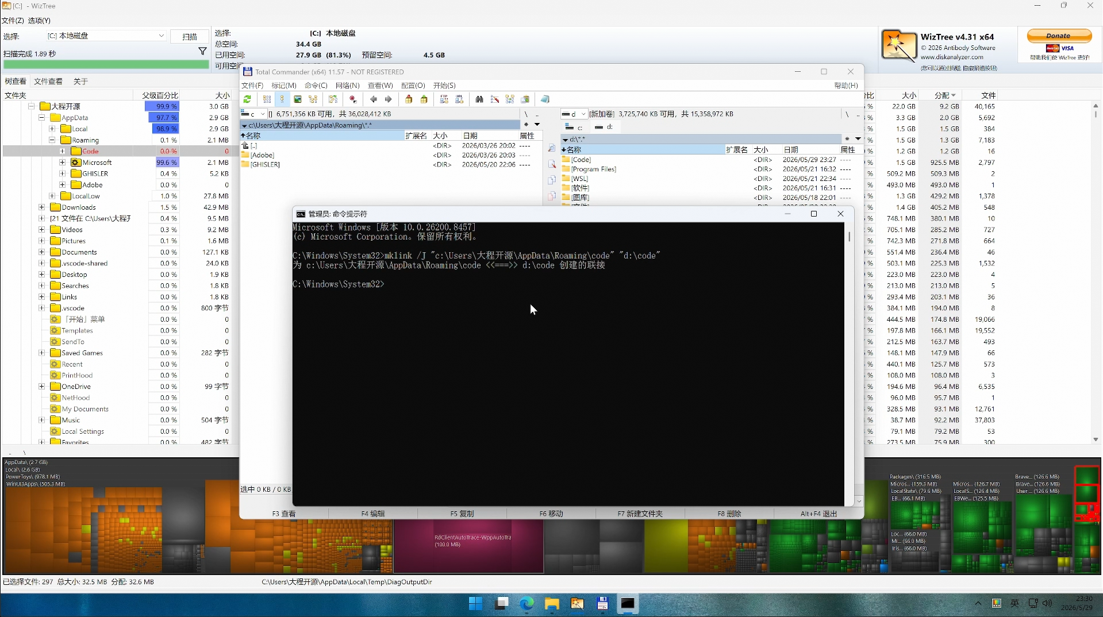Open the 选项(Y) menu in WizTree
The width and height of the screenshot is (1103, 617).
39,21
